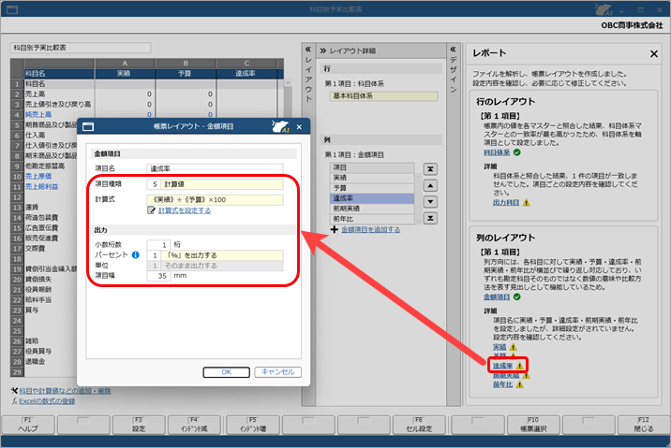Click green check icon beside 金額項目 link
671x448 pixels.
(517, 296)
